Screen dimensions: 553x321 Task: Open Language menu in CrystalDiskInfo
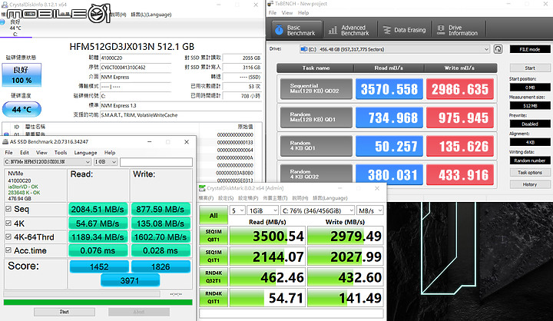click(151, 15)
